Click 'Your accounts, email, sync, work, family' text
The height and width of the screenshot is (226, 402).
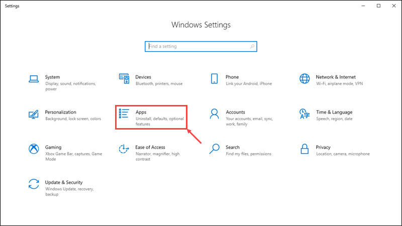click(x=249, y=122)
